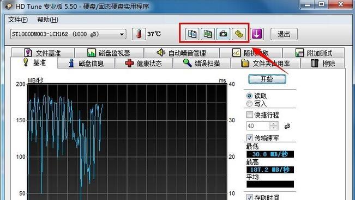Toggle the 传输速率 checkbox
Screen dimensions: 355x200
(250, 137)
